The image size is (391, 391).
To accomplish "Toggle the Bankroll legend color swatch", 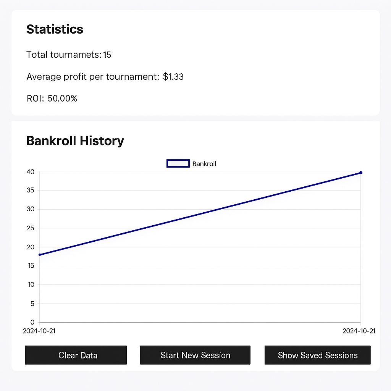I will (x=178, y=163).
